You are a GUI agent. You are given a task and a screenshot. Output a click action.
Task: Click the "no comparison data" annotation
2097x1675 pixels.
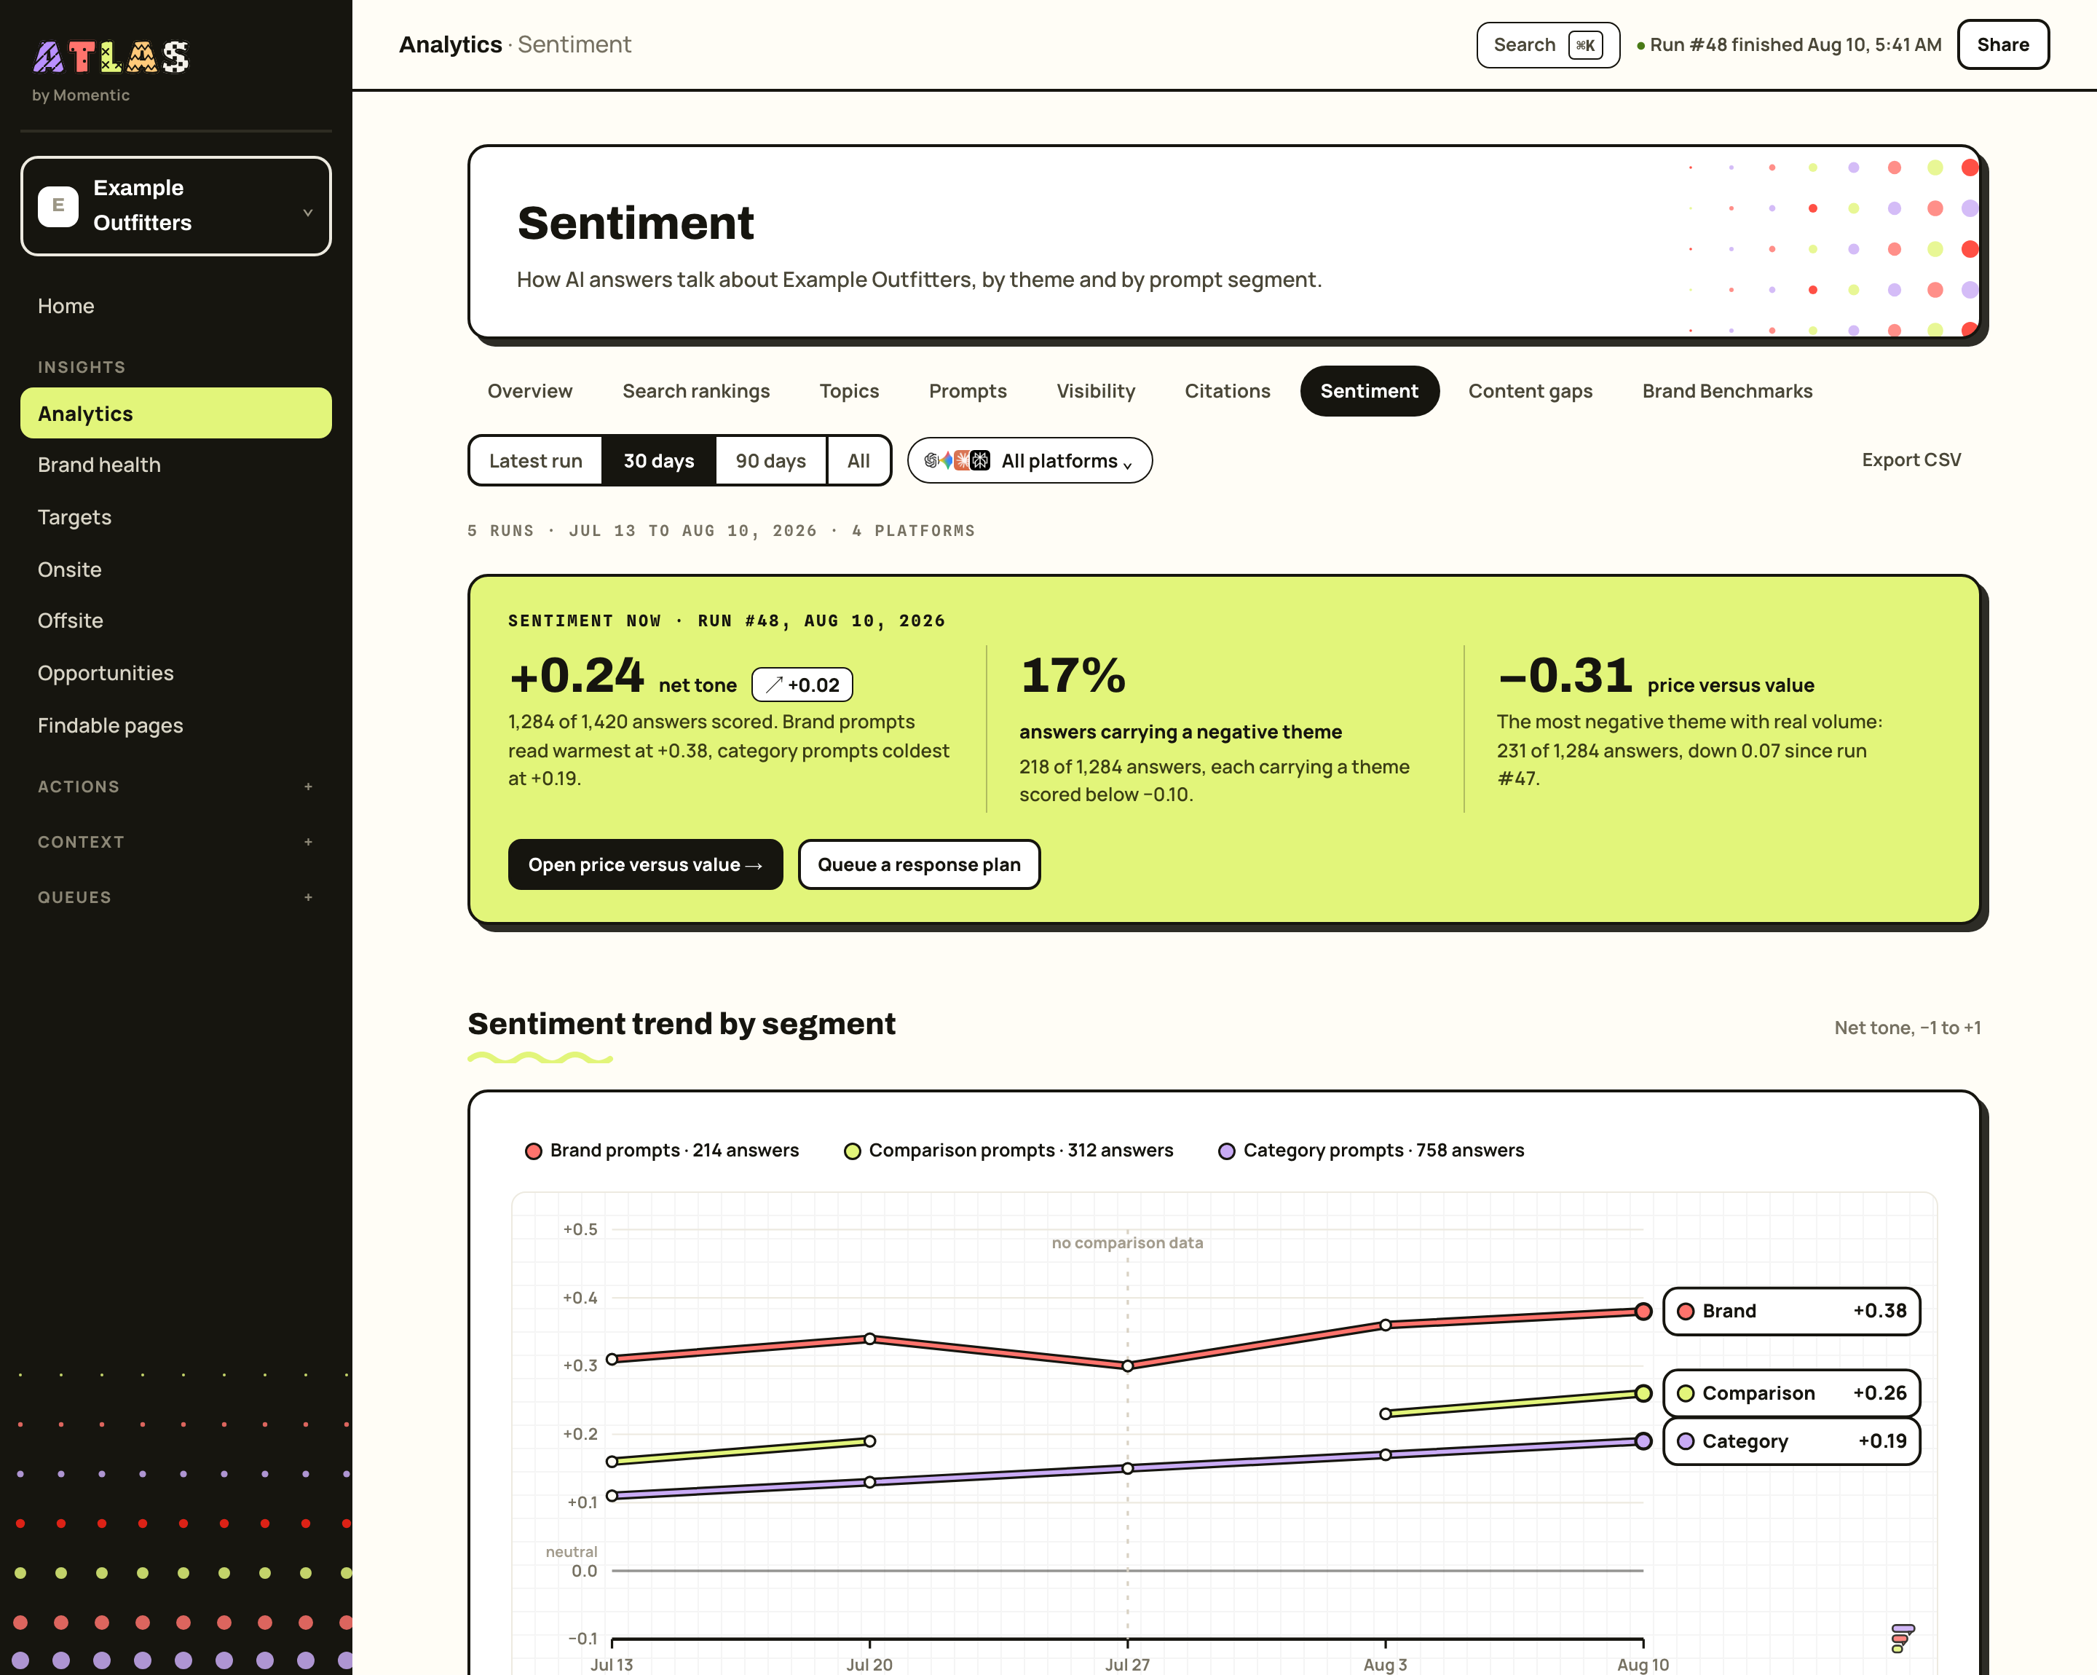(1127, 1243)
